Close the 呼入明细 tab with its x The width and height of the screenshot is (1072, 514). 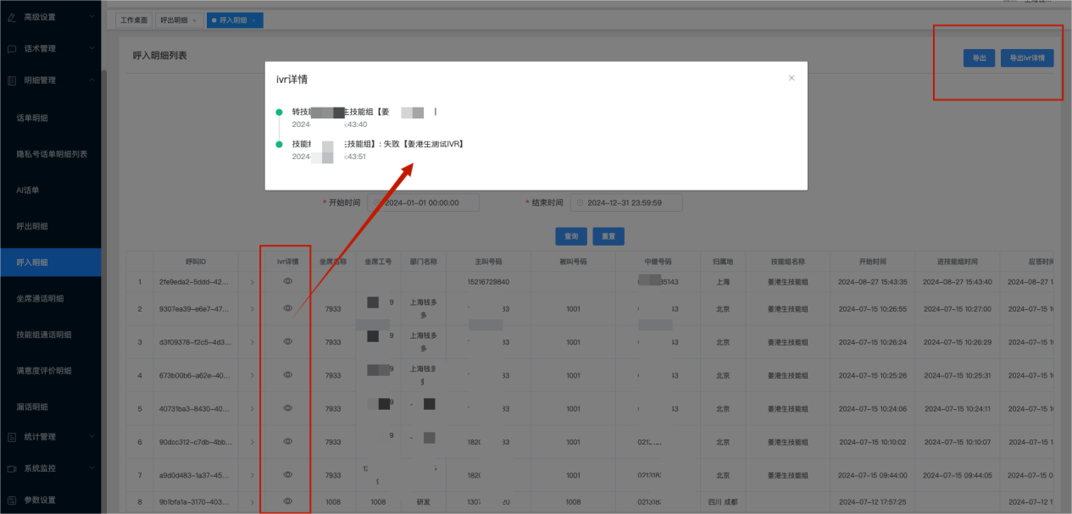click(x=253, y=20)
